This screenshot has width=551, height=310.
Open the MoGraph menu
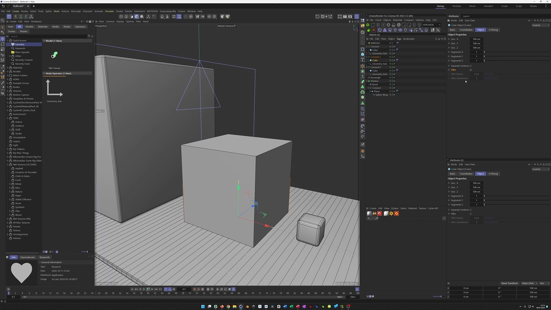[76, 11]
